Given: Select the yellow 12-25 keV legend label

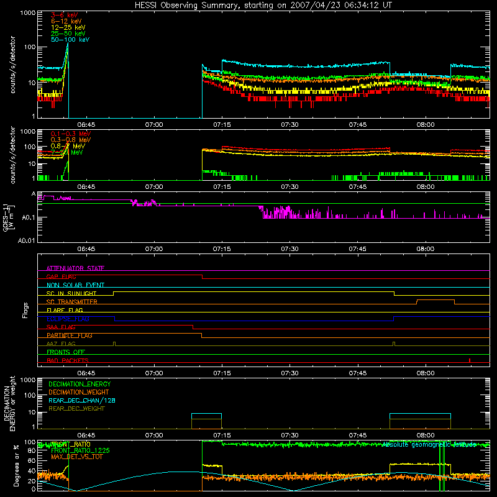Looking at the screenshot, I should 68,27.
